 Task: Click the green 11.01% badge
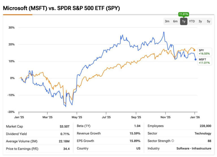click(183, 14)
